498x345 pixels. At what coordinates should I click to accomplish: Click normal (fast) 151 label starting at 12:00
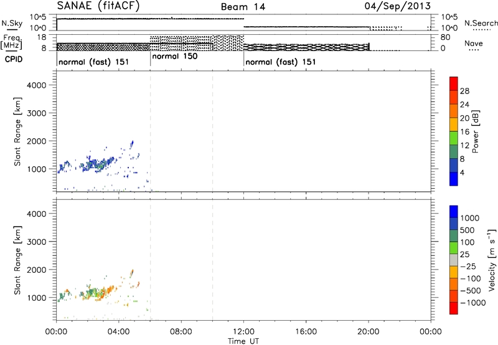[281, 62]
